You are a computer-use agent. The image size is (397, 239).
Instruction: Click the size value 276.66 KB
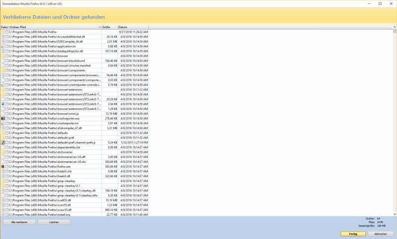pyautogui.click(x=111, y=118)
